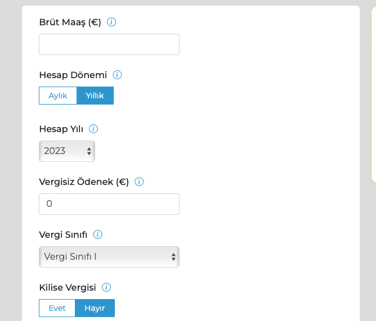The image size is (376, 321).
Task: Click arrows on Vergi Sınıfı select box
Action: coord(173,257)
